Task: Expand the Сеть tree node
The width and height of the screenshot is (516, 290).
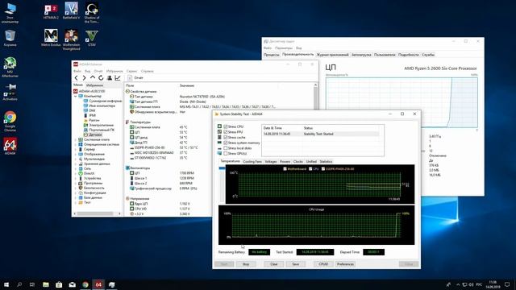Action: coord(75,168)
